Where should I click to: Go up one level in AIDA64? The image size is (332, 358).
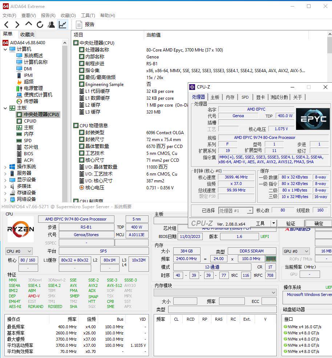[x=29, y=24]
